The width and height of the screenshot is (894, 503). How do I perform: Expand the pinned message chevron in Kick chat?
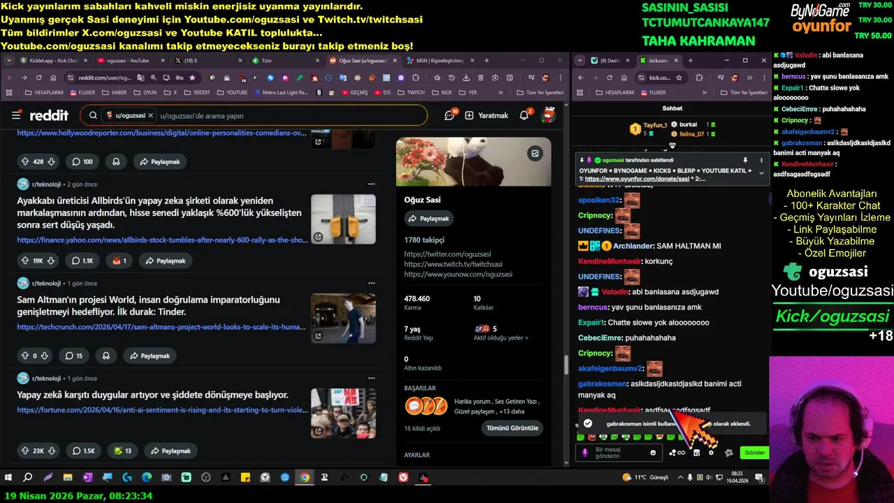tap(761, 173)
